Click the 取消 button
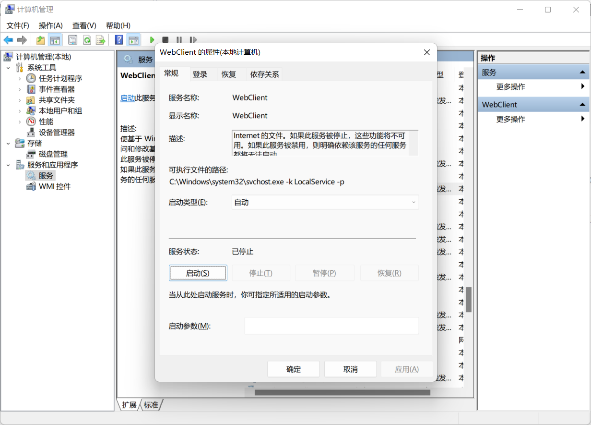The height and width of the screenshot is (425, 591). coord(351,369)
